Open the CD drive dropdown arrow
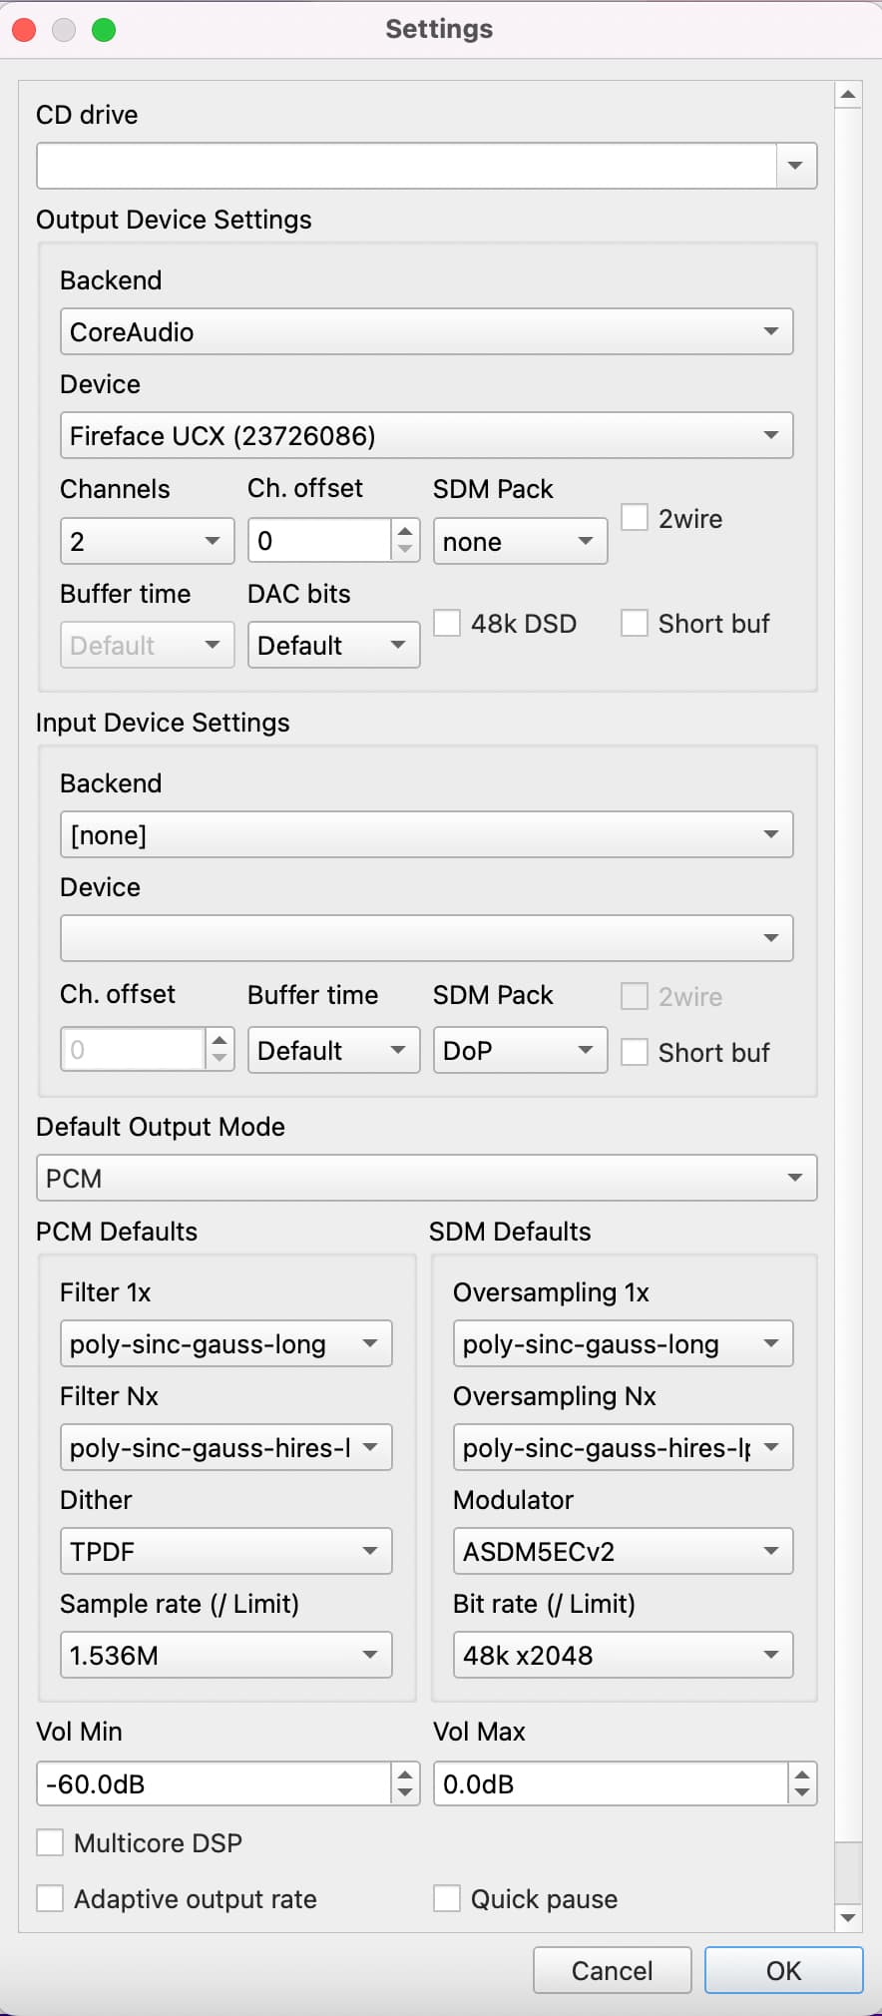The image size is (882, 2016). (x=795, y=166)
